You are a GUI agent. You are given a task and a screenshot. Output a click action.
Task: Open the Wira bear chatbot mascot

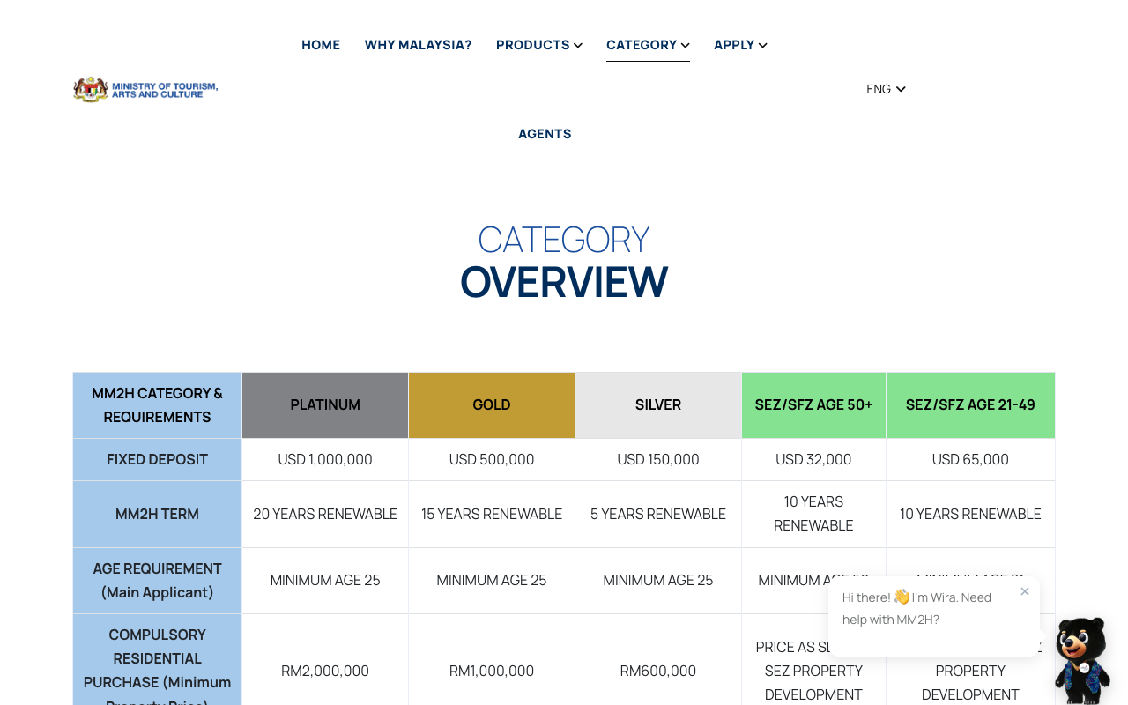coord(1081,660)
